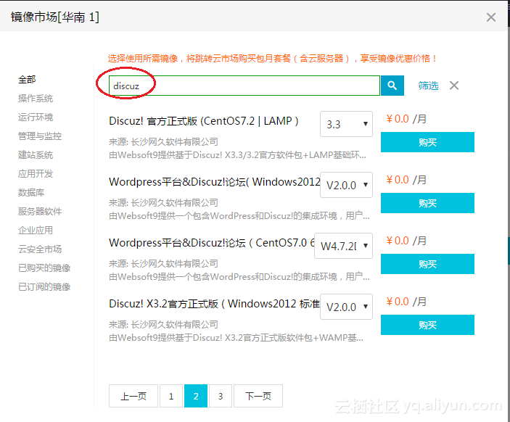Open V2.0.0 dropdown for Discuz! X3.2 image
The image size is (510, 422).
point(346,307)
